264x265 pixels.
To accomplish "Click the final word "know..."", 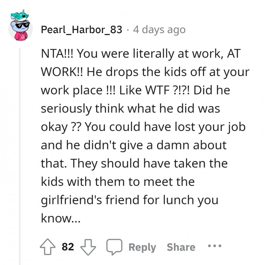I will point(60,218).
